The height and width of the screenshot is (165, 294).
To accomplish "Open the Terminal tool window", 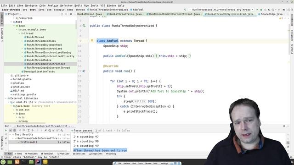I will point(47,154).
